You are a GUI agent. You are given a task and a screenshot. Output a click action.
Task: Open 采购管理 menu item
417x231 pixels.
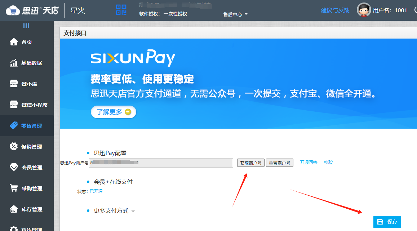pos(27,188)
